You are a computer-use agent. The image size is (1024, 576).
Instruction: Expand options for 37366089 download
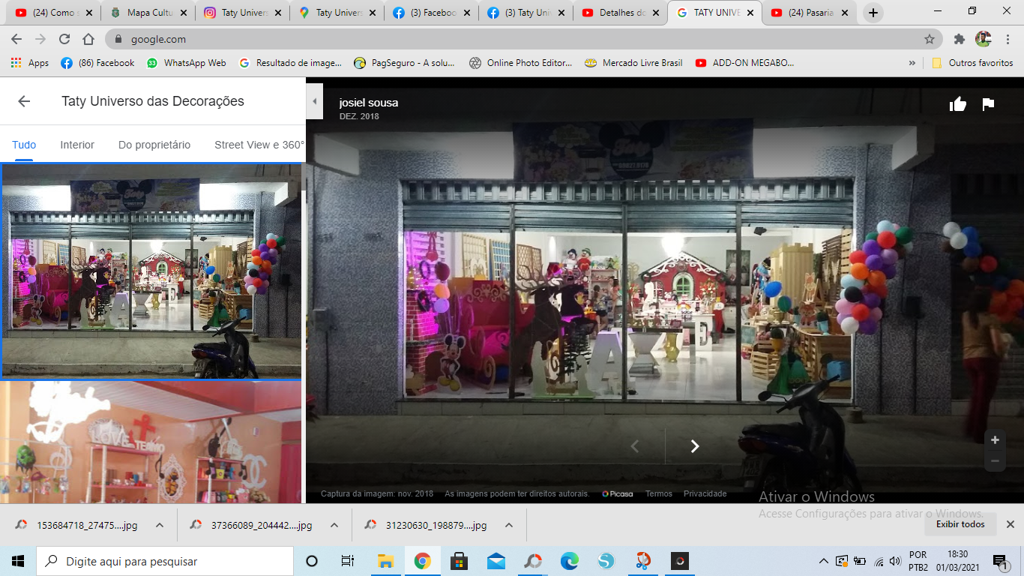coord(334,525)
